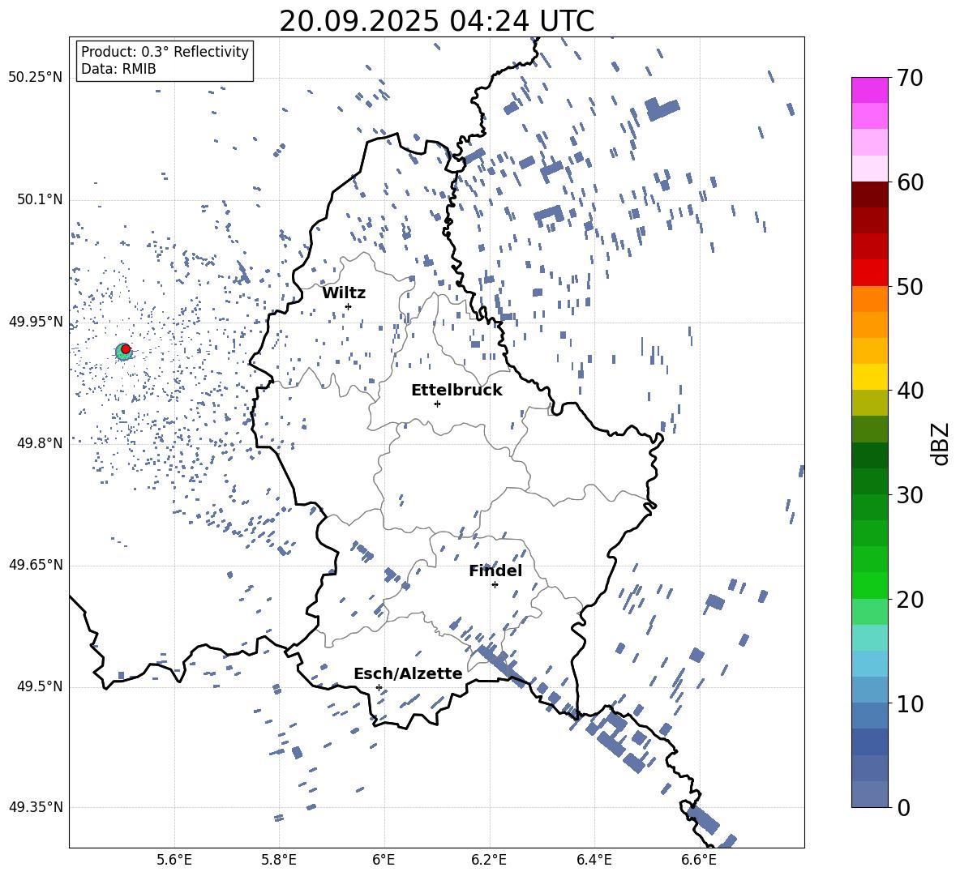Viewport: 960px width, 876px height.
Task: Click the cross marker below Ettelbruck
Action: [437, 404]
